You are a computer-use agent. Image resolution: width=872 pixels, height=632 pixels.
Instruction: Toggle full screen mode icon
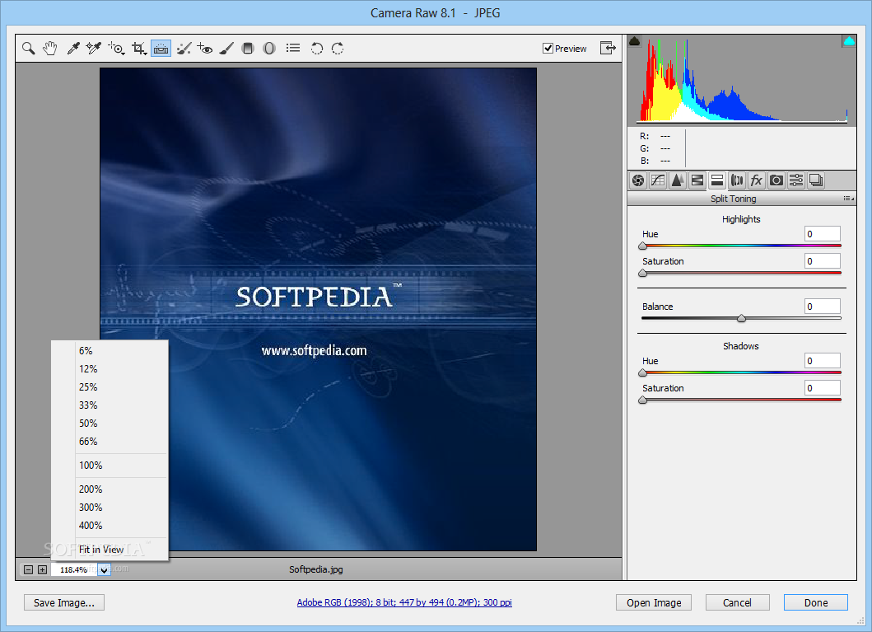tap(608, 48)
